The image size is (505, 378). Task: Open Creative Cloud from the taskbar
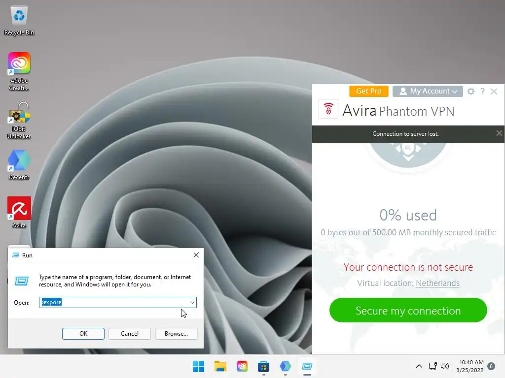[242, 366]
